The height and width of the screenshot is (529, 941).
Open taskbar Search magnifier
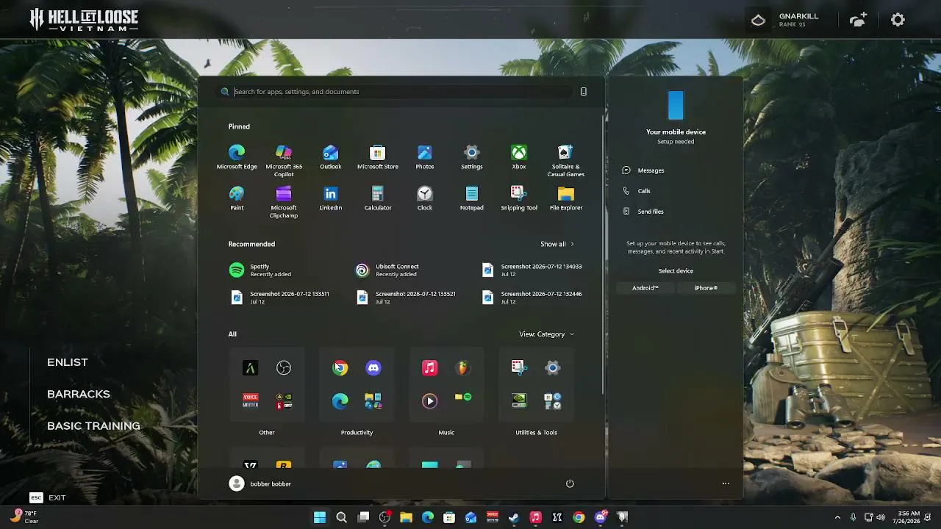(341, 517)
